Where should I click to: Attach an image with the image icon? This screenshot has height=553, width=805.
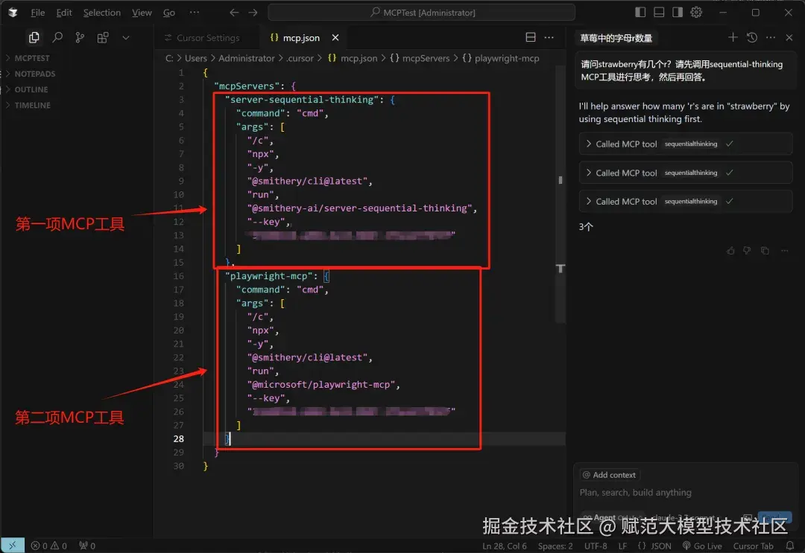[x=748, y=517]
